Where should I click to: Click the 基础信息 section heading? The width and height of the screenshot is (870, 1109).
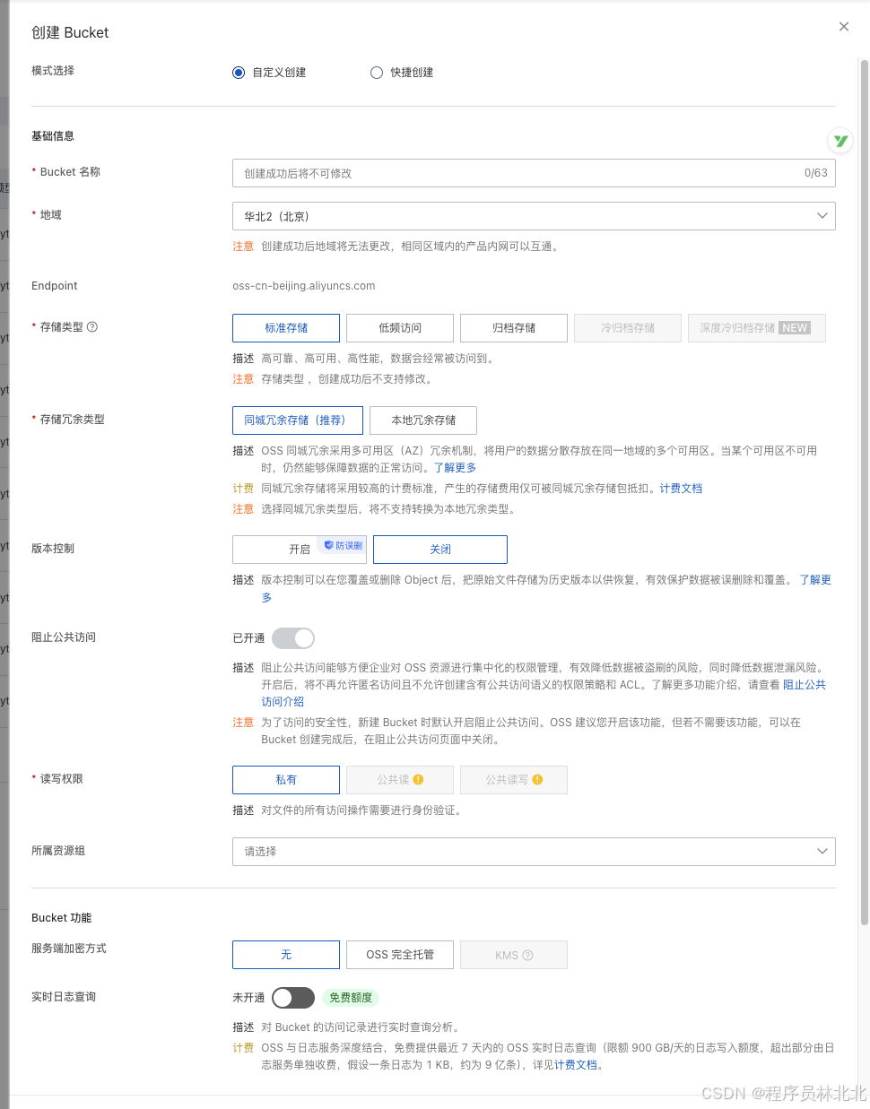53,136
